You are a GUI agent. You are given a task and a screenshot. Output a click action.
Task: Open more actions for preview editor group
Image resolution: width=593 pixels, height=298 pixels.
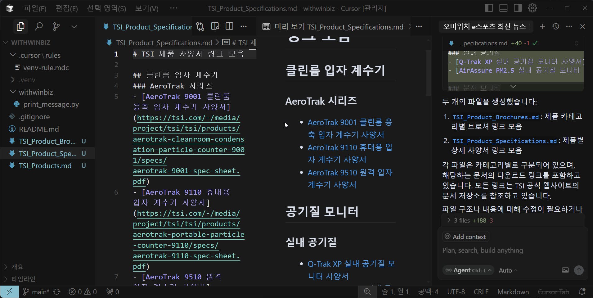point(419,27)
